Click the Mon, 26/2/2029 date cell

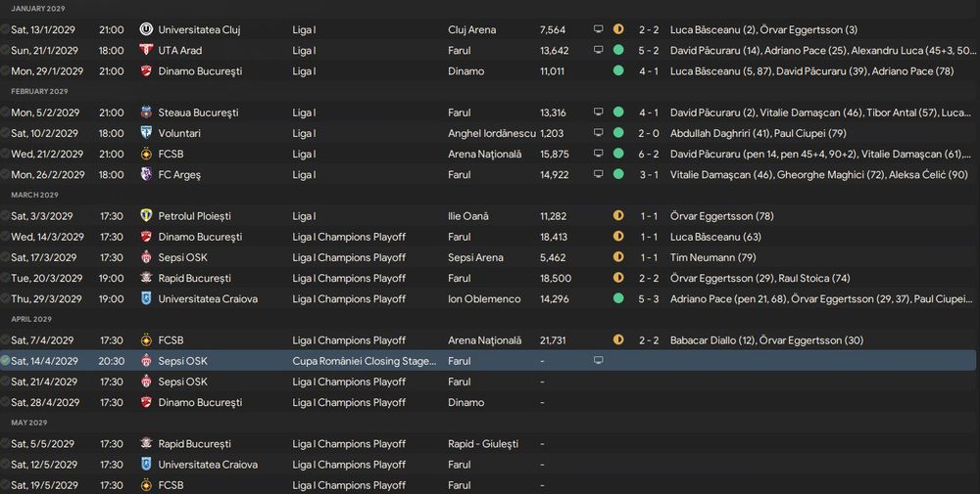pos(47,175)
